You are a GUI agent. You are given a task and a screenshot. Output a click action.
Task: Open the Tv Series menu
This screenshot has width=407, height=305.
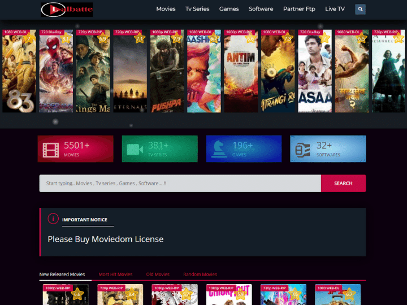(x=197, y=9)
